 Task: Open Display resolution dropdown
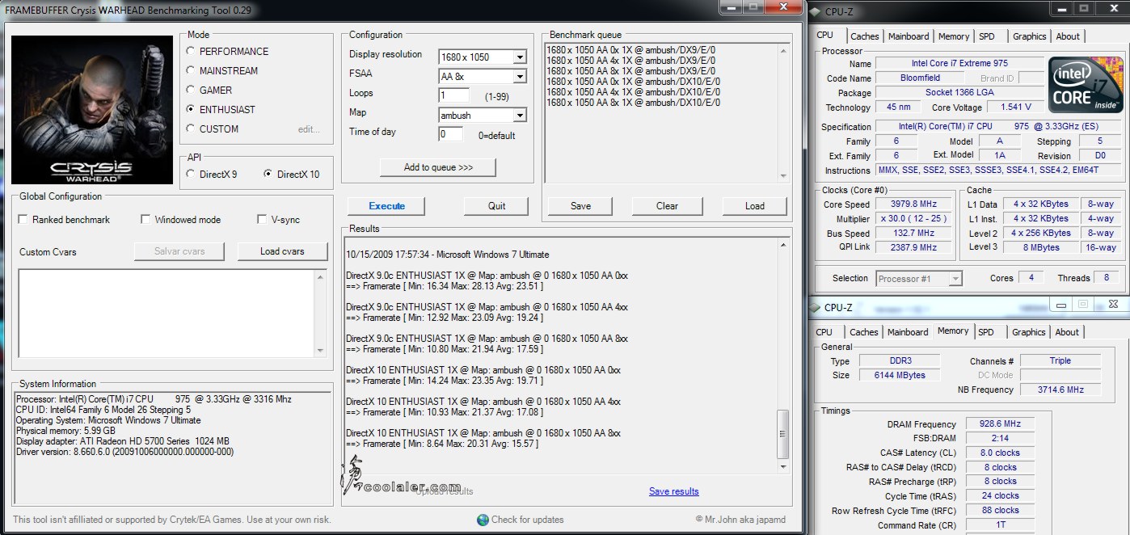520,57
